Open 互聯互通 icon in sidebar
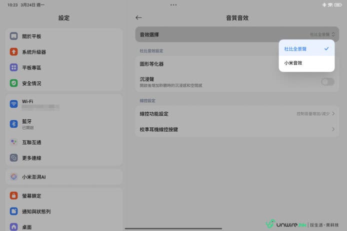 tap(14, 142)
